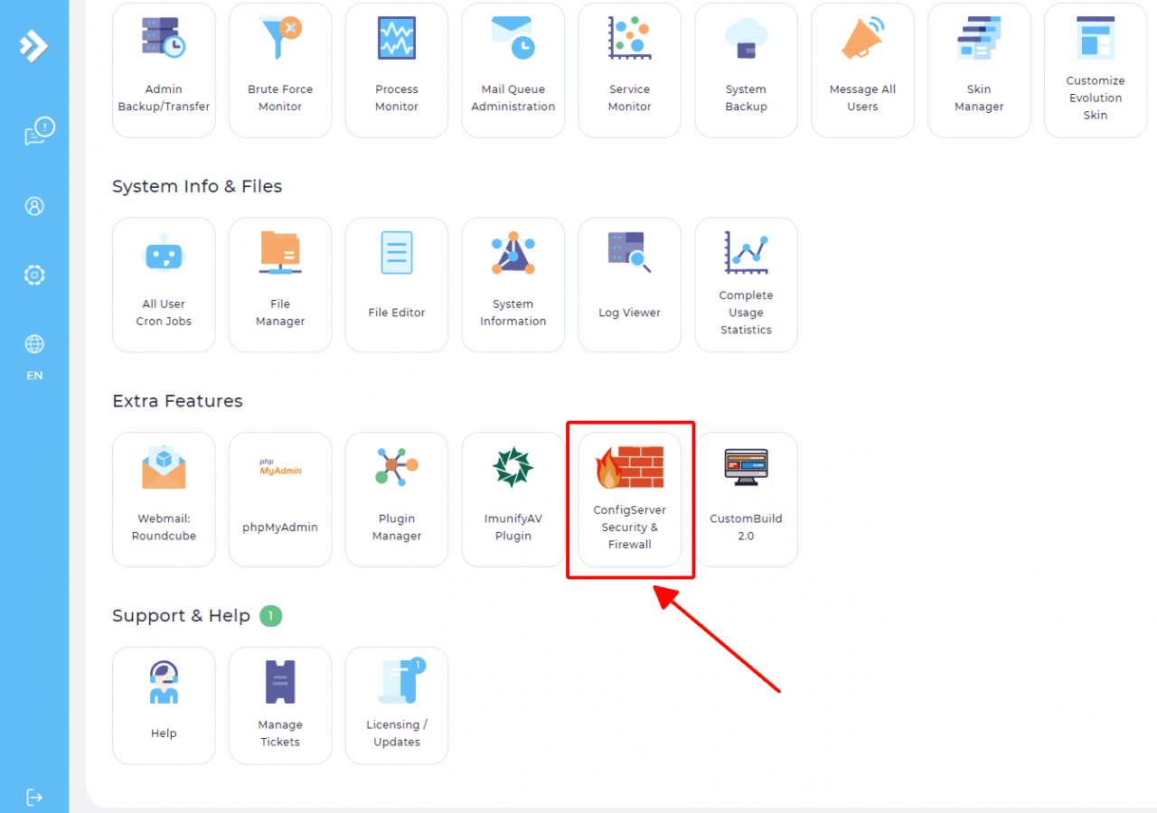Change language using EN globe selector

(x=34, y=355)
